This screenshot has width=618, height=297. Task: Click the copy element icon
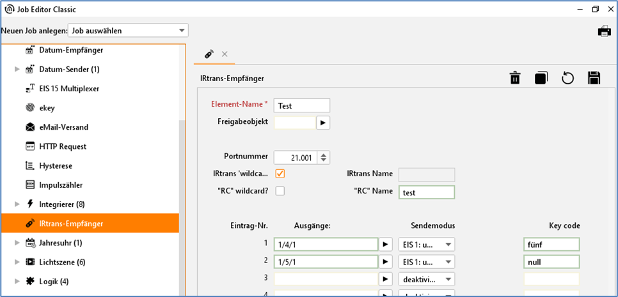(x=541, y=78)
